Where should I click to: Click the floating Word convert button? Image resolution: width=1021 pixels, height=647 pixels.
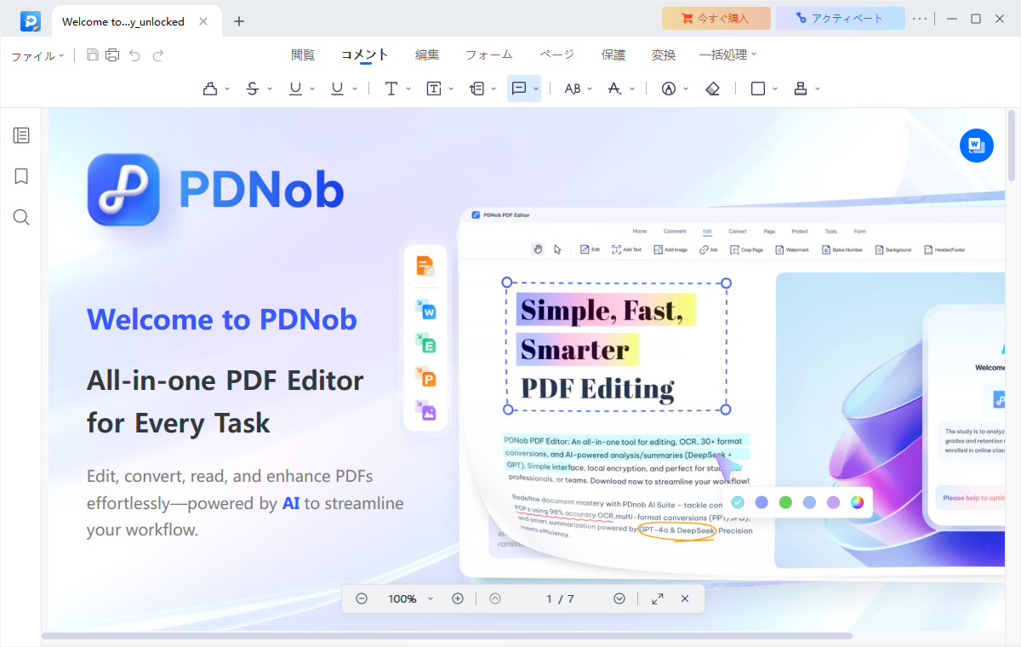pos(976,146)
